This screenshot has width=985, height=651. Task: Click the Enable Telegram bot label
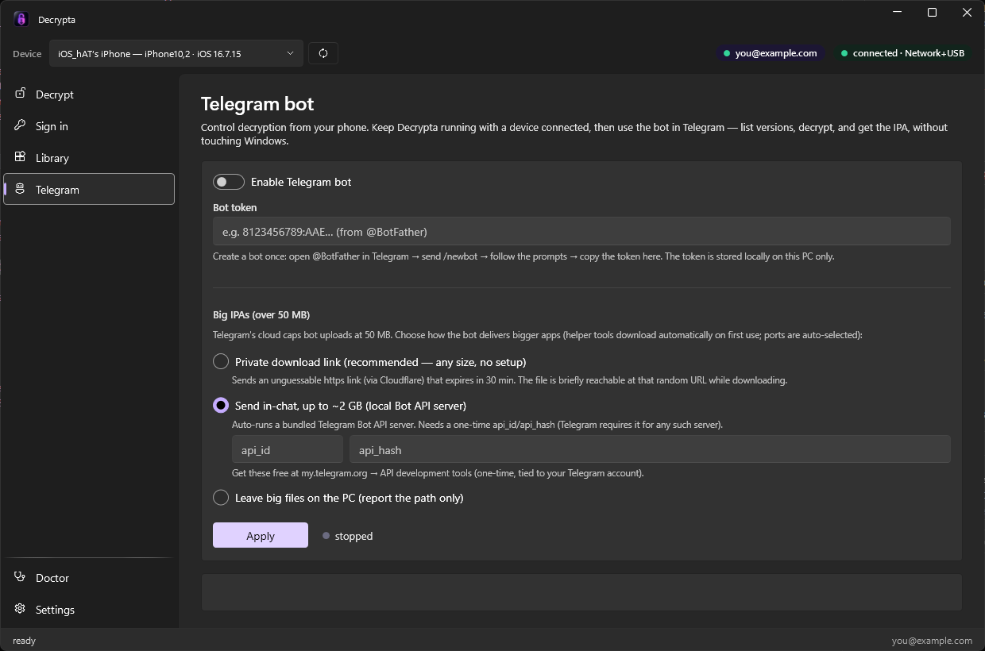[301, 182]
